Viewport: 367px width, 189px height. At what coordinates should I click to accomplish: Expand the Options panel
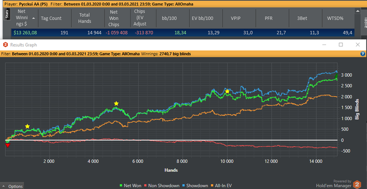click(12, 186)
